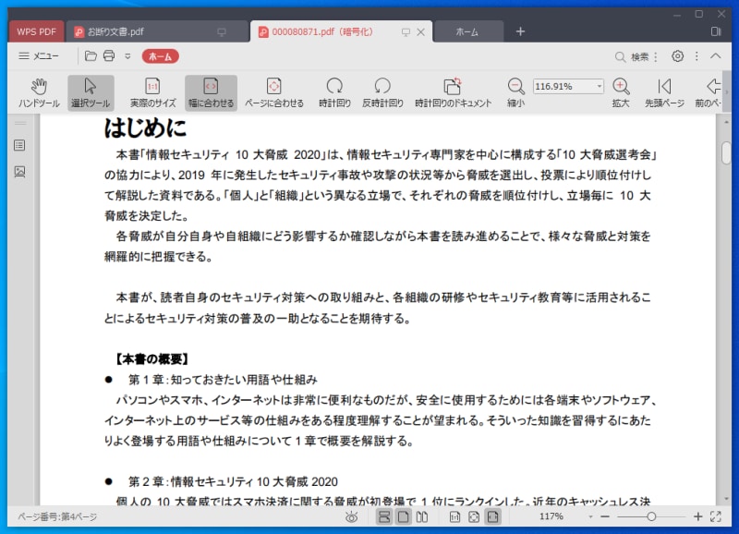Screen dimensions: 739x534
Task: Rotate page clockwise
Action: 334,92
